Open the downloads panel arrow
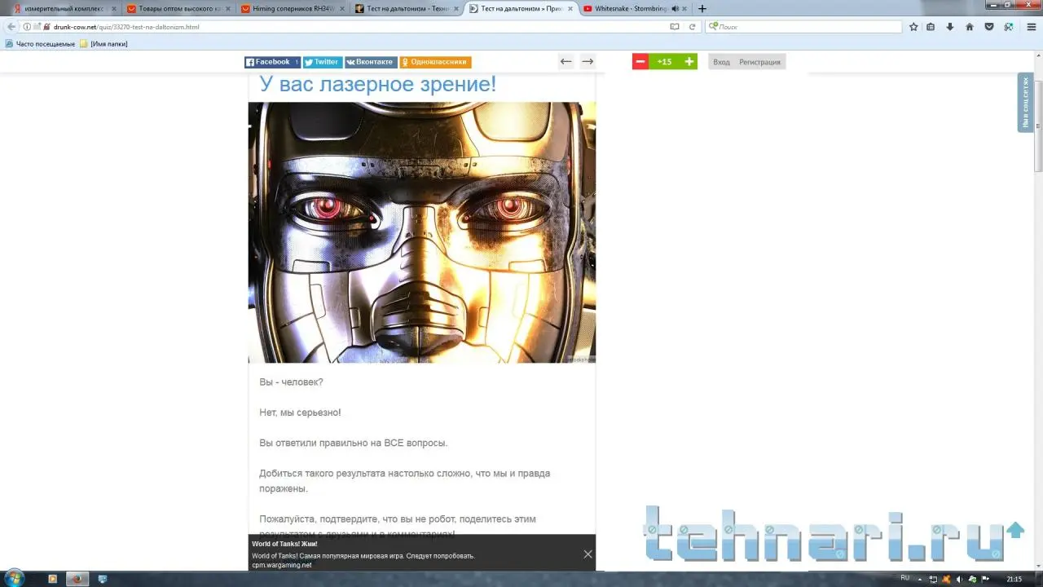Image resolution: width=1043 pixels, height=587 pixels. (x=950, y=27)
